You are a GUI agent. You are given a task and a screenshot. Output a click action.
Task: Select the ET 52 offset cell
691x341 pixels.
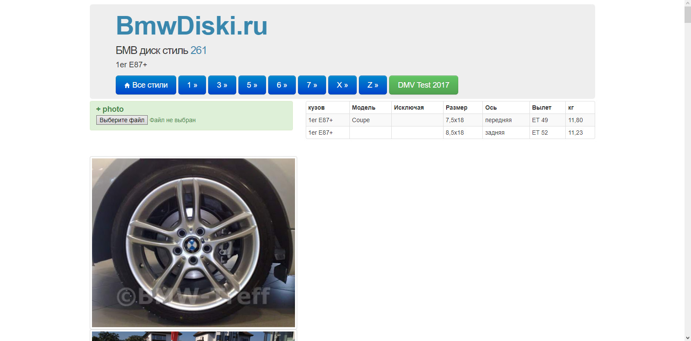click(539, 133)
